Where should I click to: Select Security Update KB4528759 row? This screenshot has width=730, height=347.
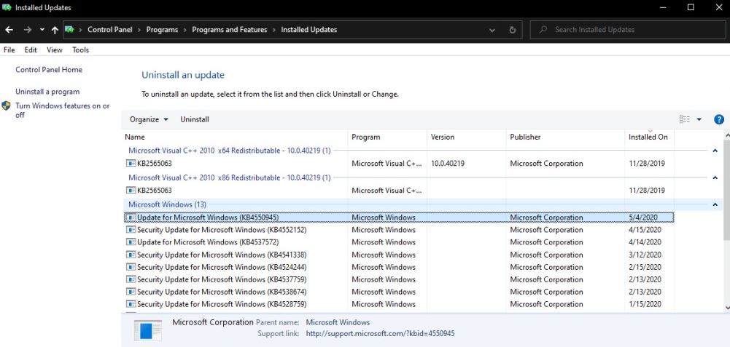(x=399, y=304)
